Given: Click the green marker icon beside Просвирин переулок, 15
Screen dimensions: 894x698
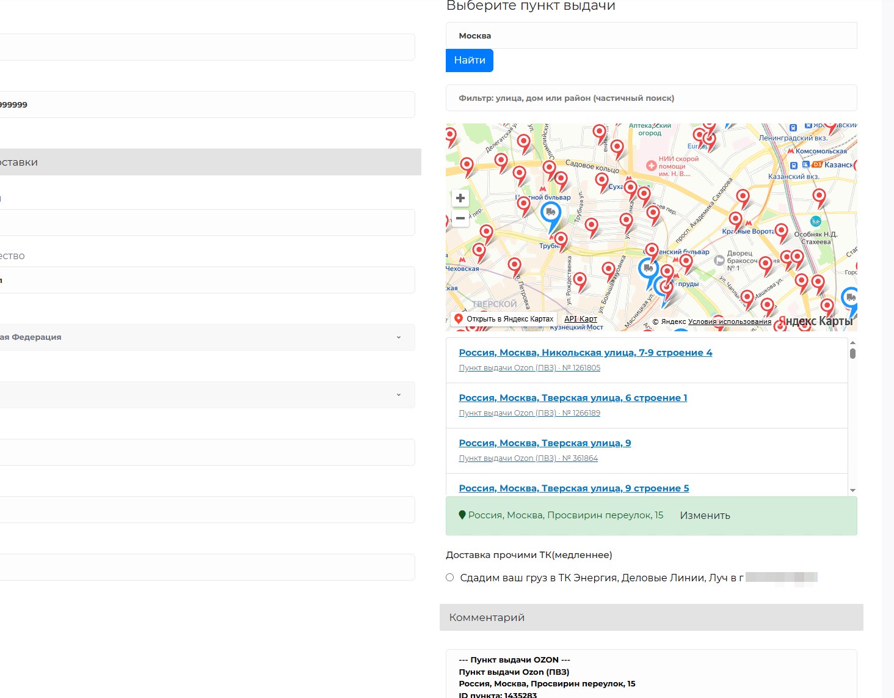Looking at the screenshot, I should point(462,515).
